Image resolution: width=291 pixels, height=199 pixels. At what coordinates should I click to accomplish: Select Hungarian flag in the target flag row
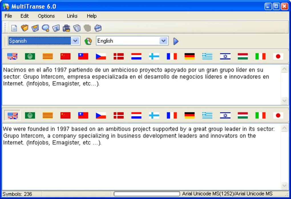pos(243,115)
